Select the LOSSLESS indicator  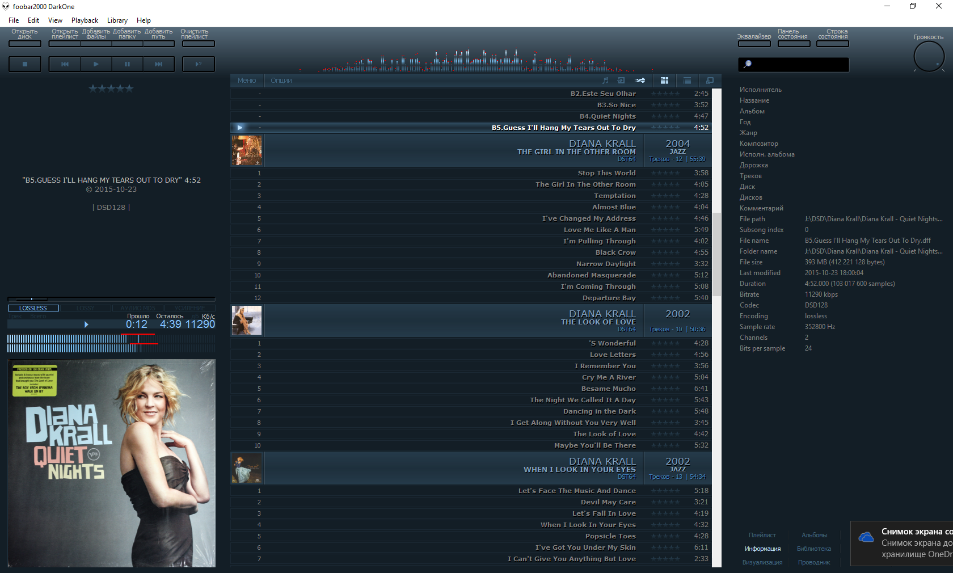(33, 308)
